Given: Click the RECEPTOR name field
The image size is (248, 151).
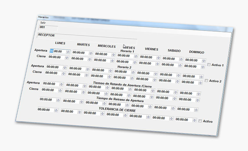Looking at the screenshot, I should 87,36.
